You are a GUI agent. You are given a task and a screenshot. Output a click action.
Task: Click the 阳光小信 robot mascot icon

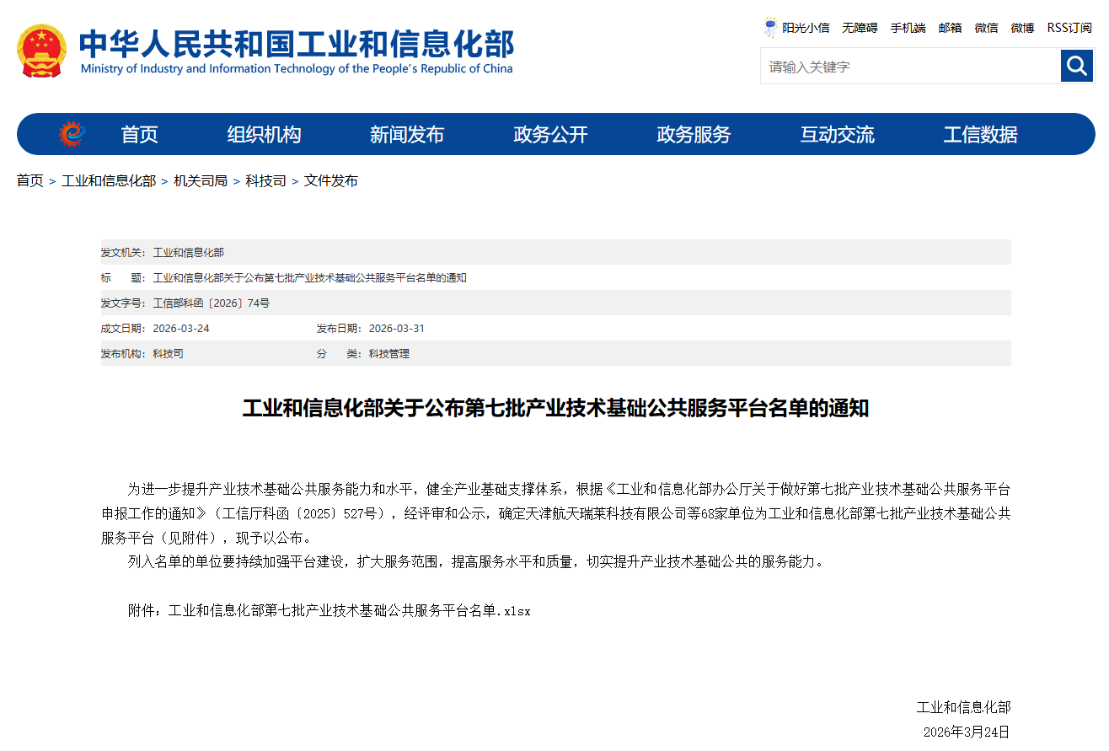(x=770, y=28)
